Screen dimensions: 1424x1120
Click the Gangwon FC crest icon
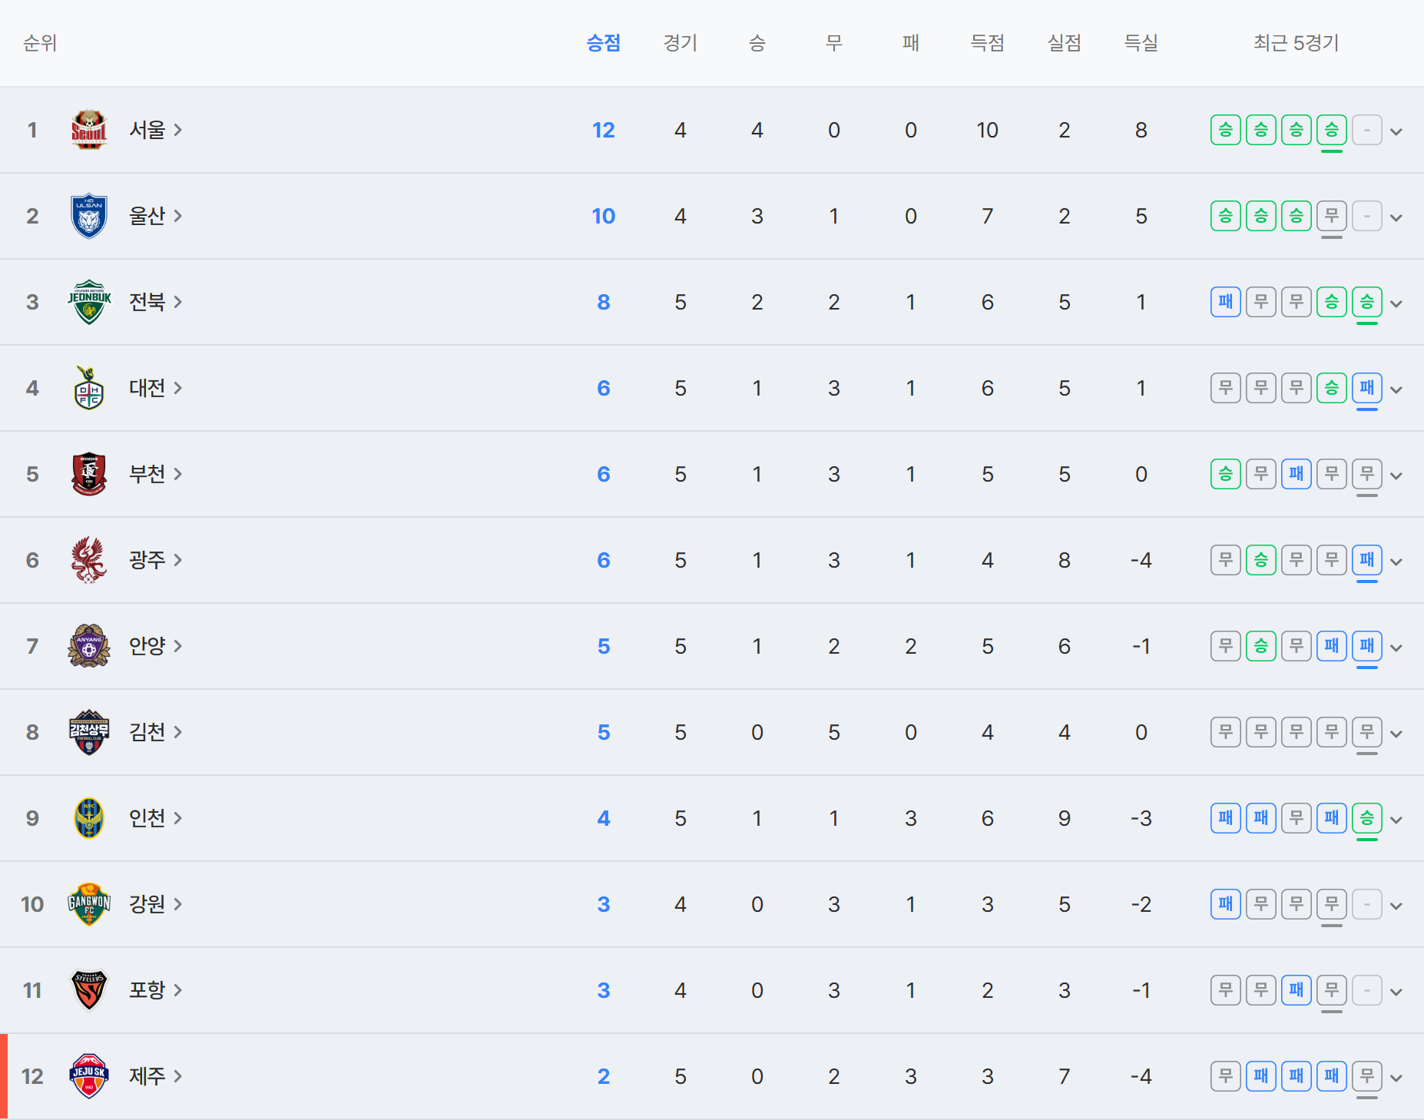(89, 904)
